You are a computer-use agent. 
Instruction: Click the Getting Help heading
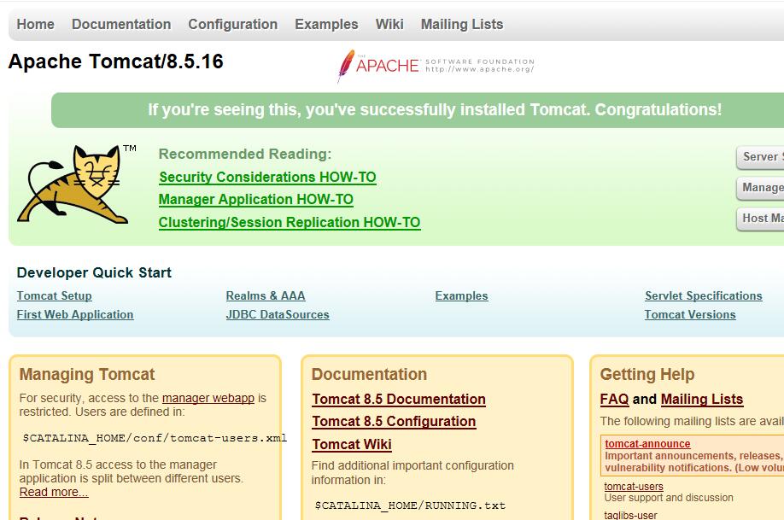click(x=647, y=374)
